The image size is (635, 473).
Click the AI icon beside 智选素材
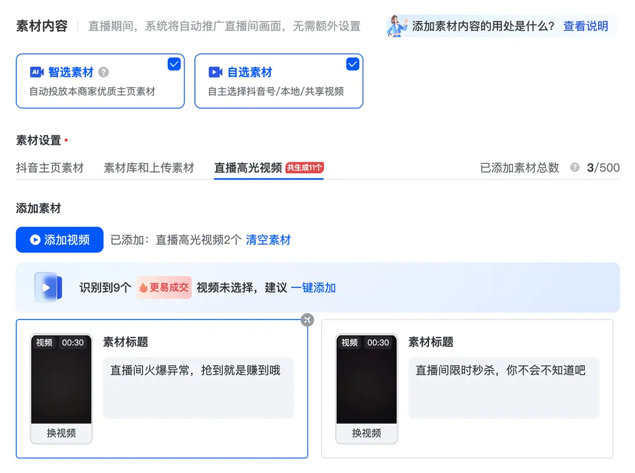pyautogui.click(x=37, y=72)
